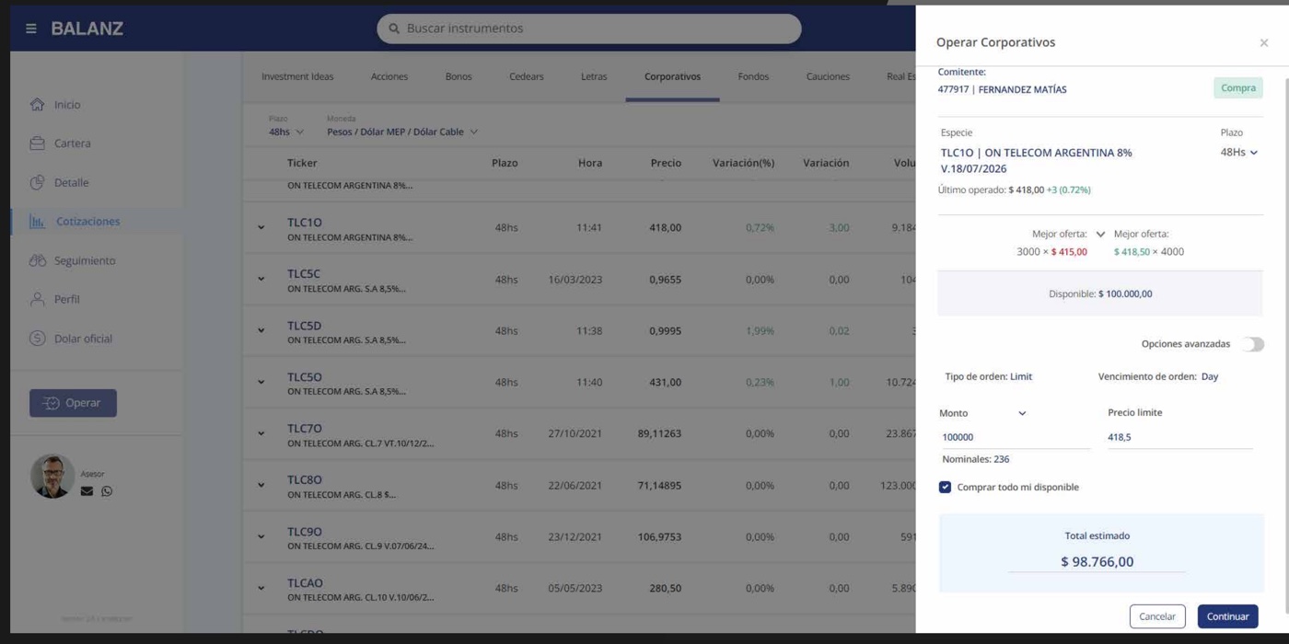Open the hamburger menu next to BALANZ

tap(31, 29)
